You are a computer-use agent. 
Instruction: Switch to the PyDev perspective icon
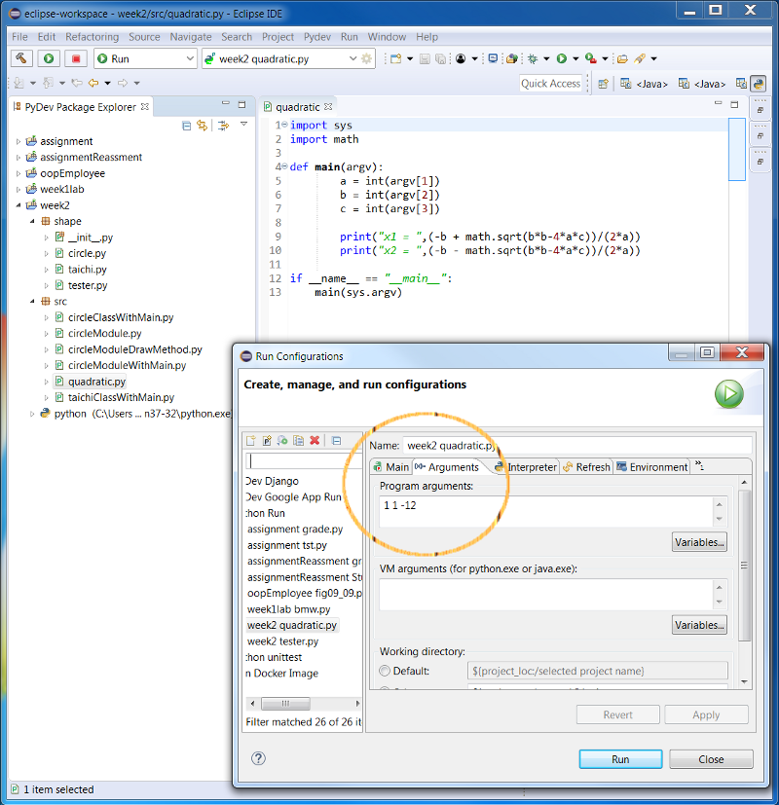758,84
